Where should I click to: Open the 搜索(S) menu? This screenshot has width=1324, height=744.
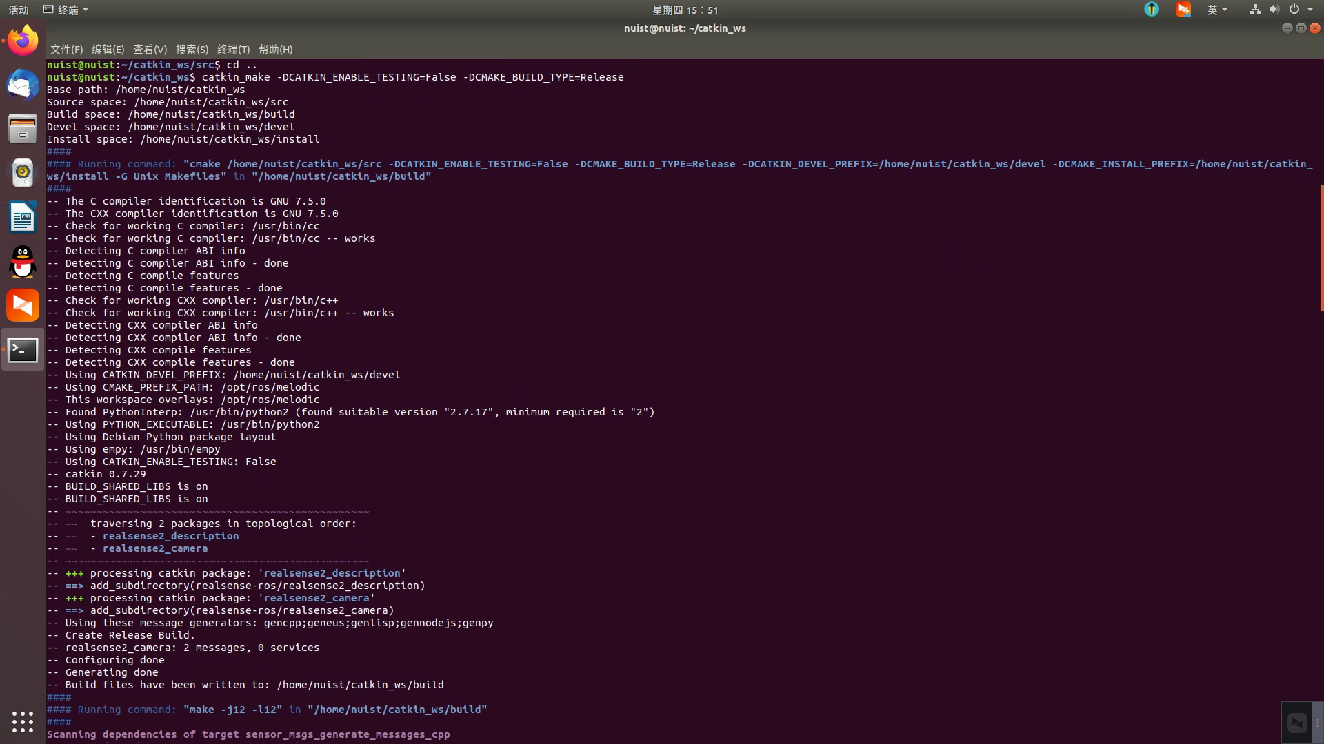point(192,50)
